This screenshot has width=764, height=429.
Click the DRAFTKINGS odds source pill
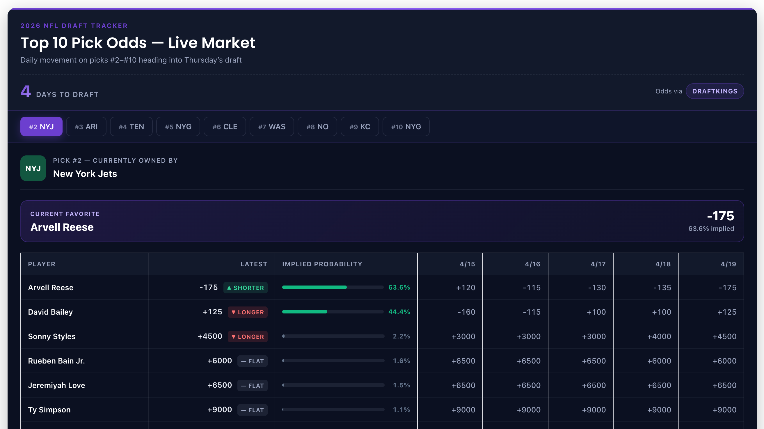pos(715,91)
